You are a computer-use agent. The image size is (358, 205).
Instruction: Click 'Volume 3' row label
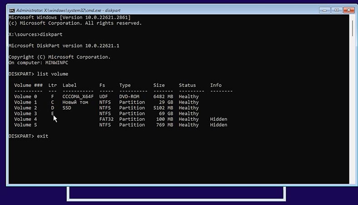pyautogui.click(x=25, y=114)
